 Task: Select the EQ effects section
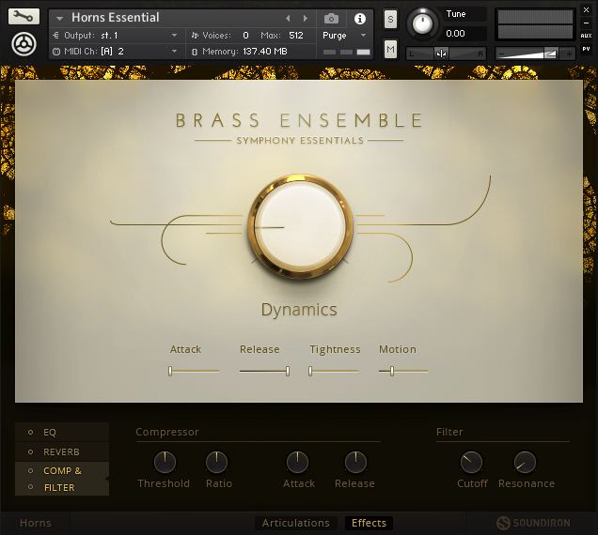(62, 432)
